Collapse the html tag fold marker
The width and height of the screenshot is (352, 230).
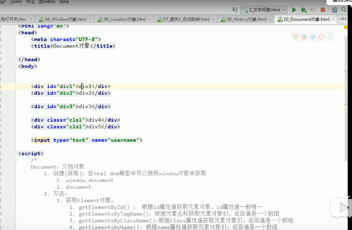click(x=15, y=26)
